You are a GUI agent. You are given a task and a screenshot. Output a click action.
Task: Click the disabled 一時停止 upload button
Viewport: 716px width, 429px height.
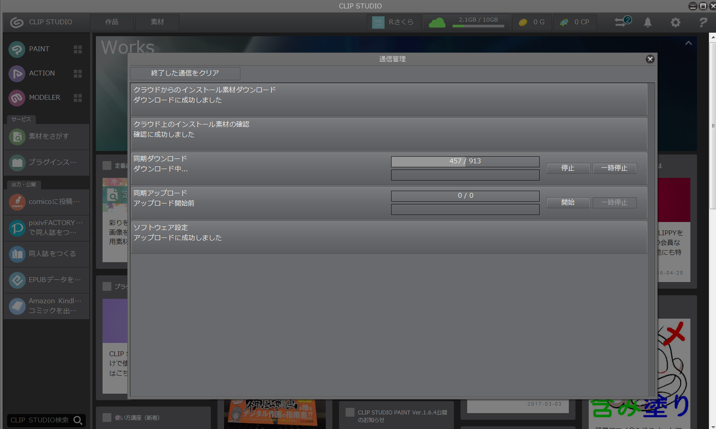tap(614, 203)
